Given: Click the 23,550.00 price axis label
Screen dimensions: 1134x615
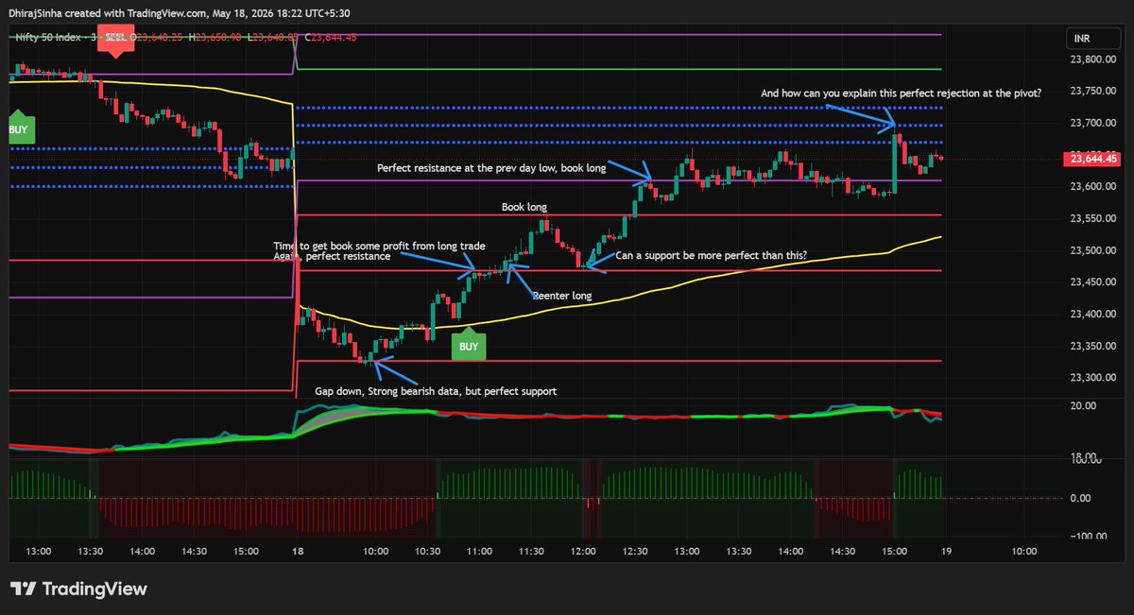Looking at the screenshot, I should (x=1091, y=218).
